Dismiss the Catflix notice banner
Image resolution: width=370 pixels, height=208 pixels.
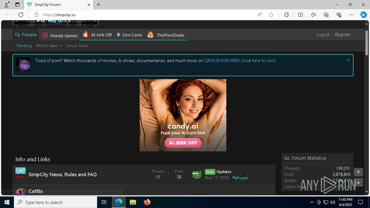(x=348, y=60)
